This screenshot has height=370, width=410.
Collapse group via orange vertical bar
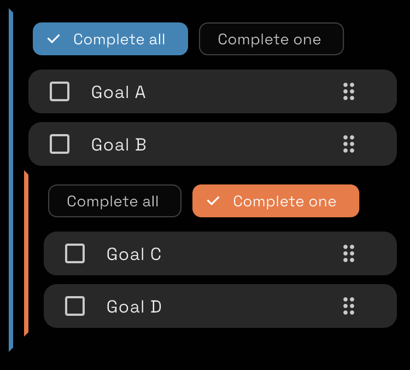(x=26, y=253)
